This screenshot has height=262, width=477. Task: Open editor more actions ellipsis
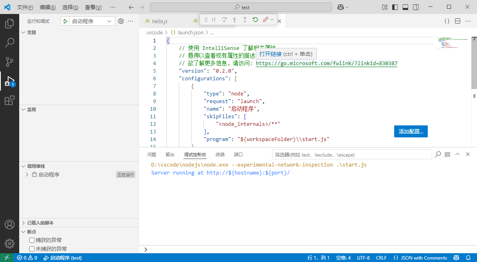coord(468,21)
